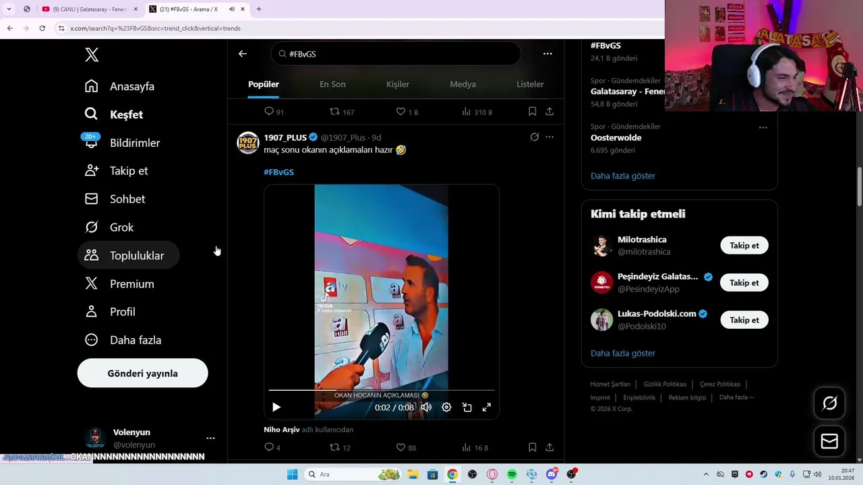
Task: Open the 1907_PLUS profile avatar
Action: point(248,143)
